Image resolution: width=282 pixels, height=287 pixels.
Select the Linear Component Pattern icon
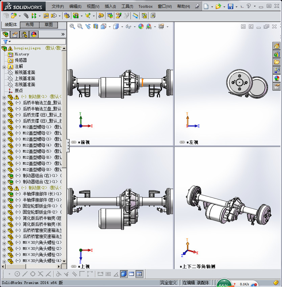pos(34,16)
